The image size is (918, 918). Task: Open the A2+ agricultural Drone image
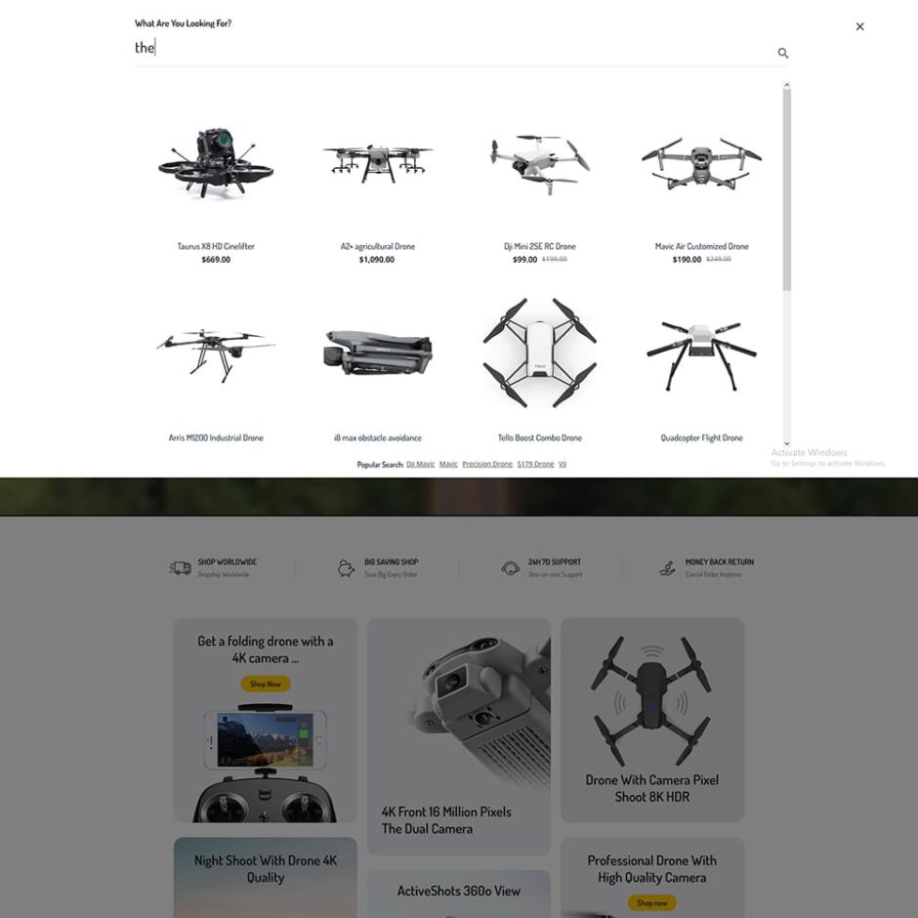click(378, 161)
